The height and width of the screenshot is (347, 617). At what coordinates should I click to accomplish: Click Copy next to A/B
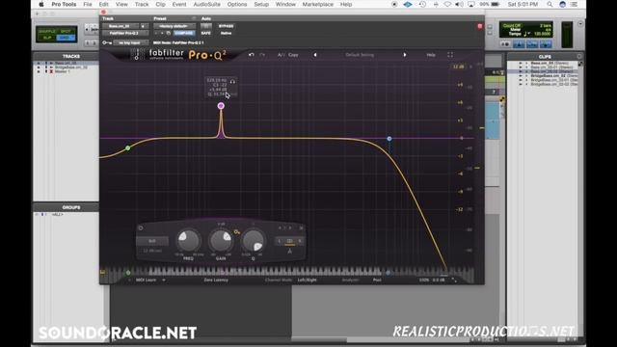click(x=293, y=55)
